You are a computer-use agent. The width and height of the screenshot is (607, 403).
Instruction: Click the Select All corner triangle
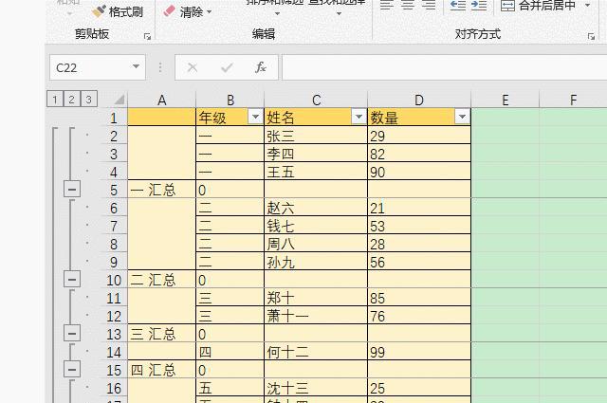pyautogui.click(x=120, y=100)
